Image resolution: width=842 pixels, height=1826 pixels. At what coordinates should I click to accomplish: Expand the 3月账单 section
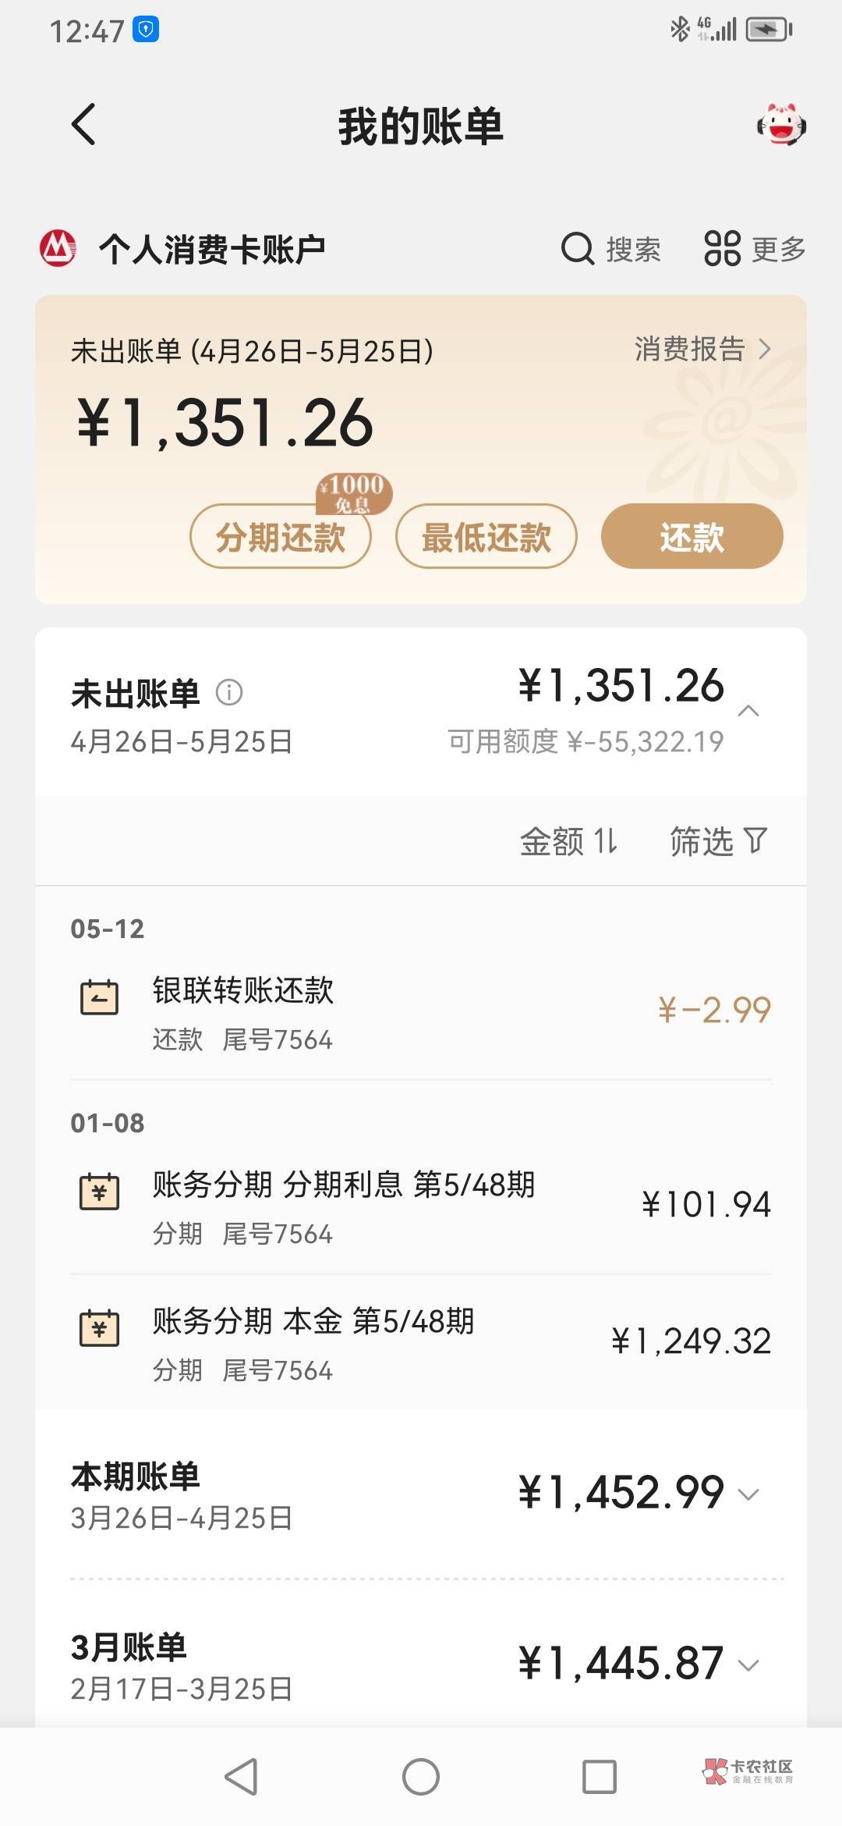748,1665
